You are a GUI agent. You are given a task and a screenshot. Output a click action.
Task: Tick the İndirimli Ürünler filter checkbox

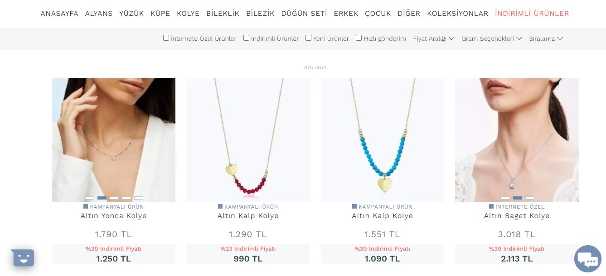(246, 38)
